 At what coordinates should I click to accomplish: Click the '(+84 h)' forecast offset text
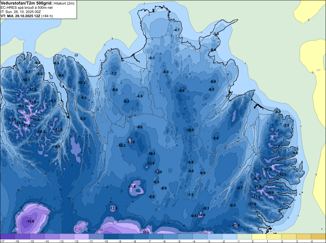[47, 16]
